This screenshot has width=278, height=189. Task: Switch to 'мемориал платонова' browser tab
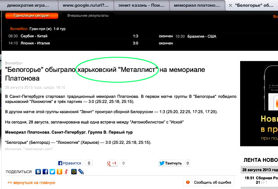(x=196, y=6)
